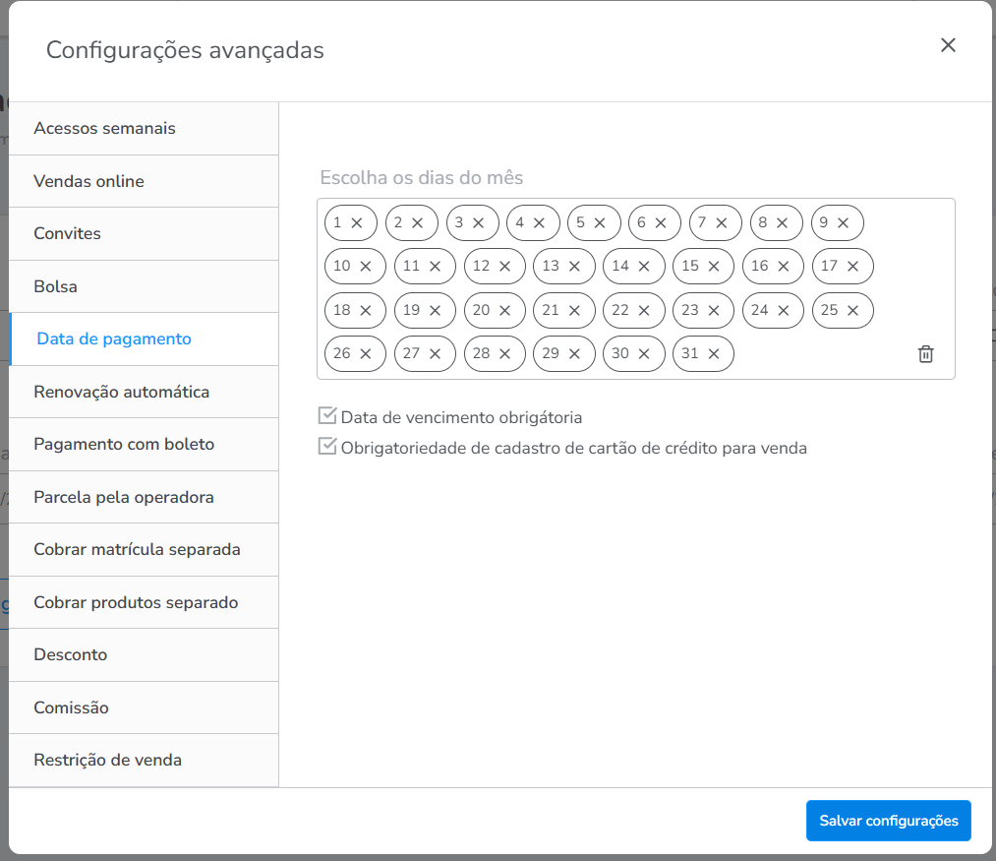Image resolution: width=996 pixels, height=861 pixels.
Task: Uncheck Obrigatoriedade de cadastro de cartão checkbox
Action: tap(327, 447)
